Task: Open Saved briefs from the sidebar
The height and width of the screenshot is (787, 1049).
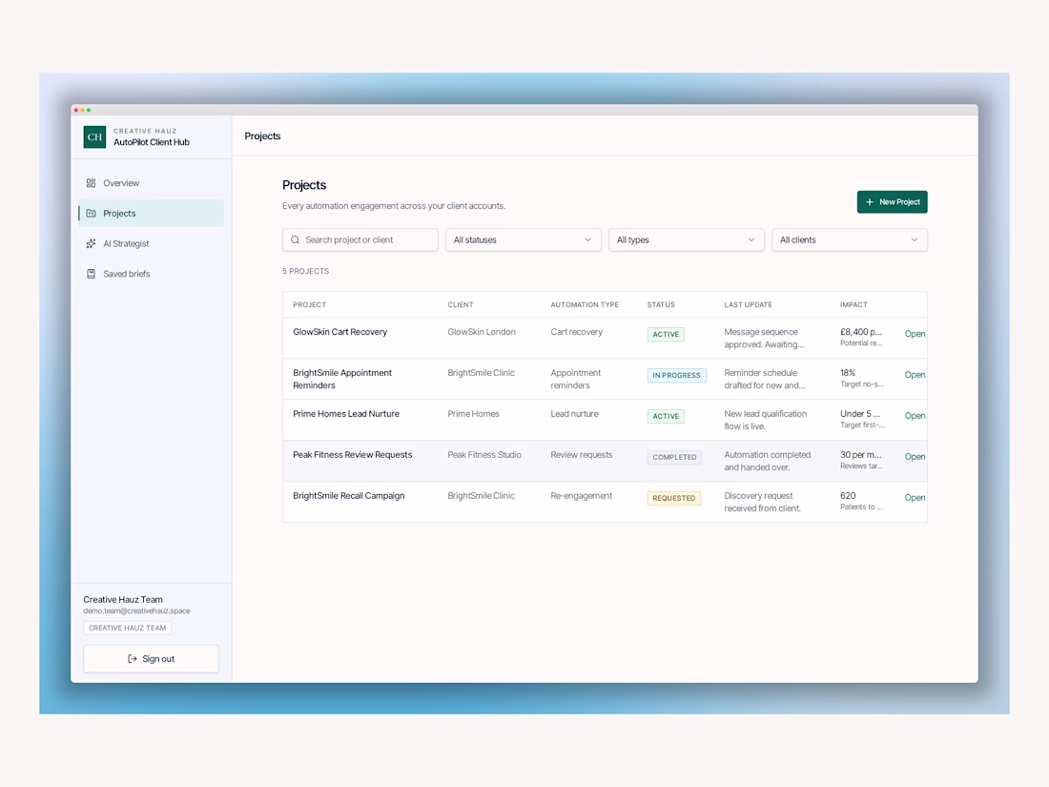Action: 152,274
